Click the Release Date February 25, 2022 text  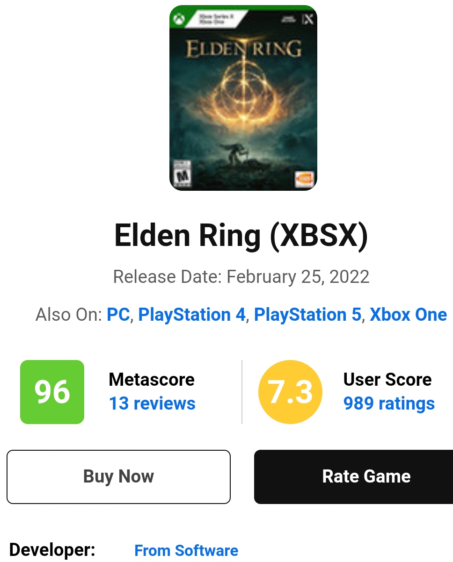(x=241, y=277)
